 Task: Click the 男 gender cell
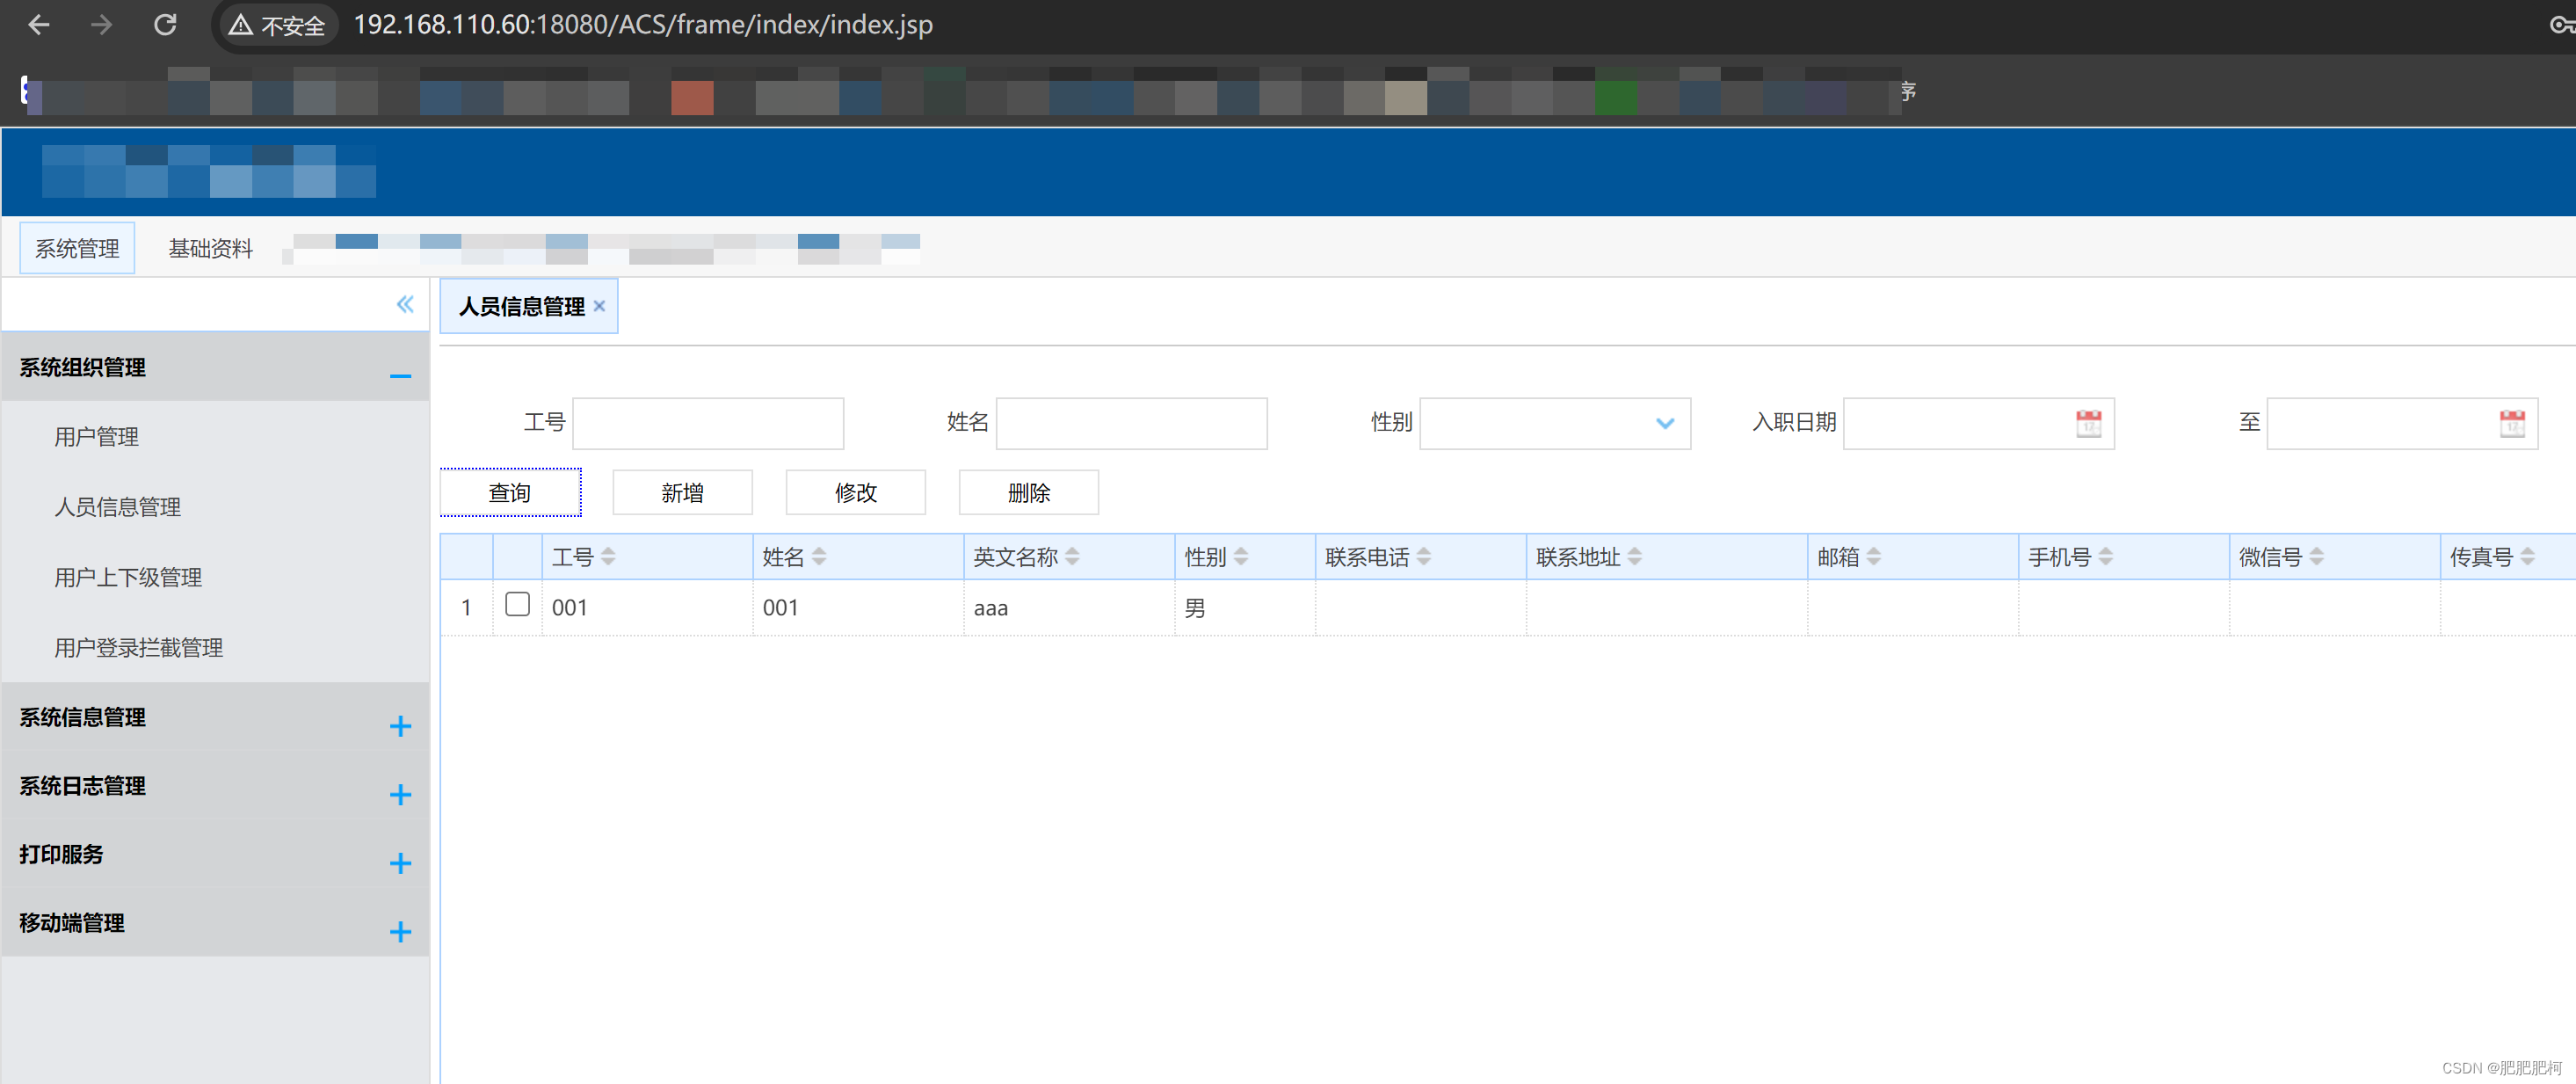click(x=1245, y=608)
